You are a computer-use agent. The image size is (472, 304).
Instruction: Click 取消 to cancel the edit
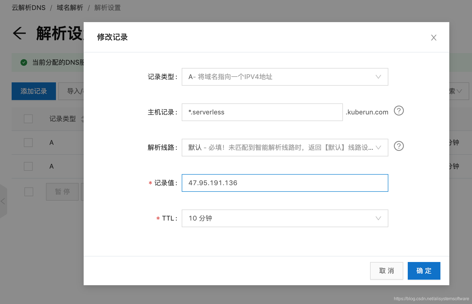386,271
